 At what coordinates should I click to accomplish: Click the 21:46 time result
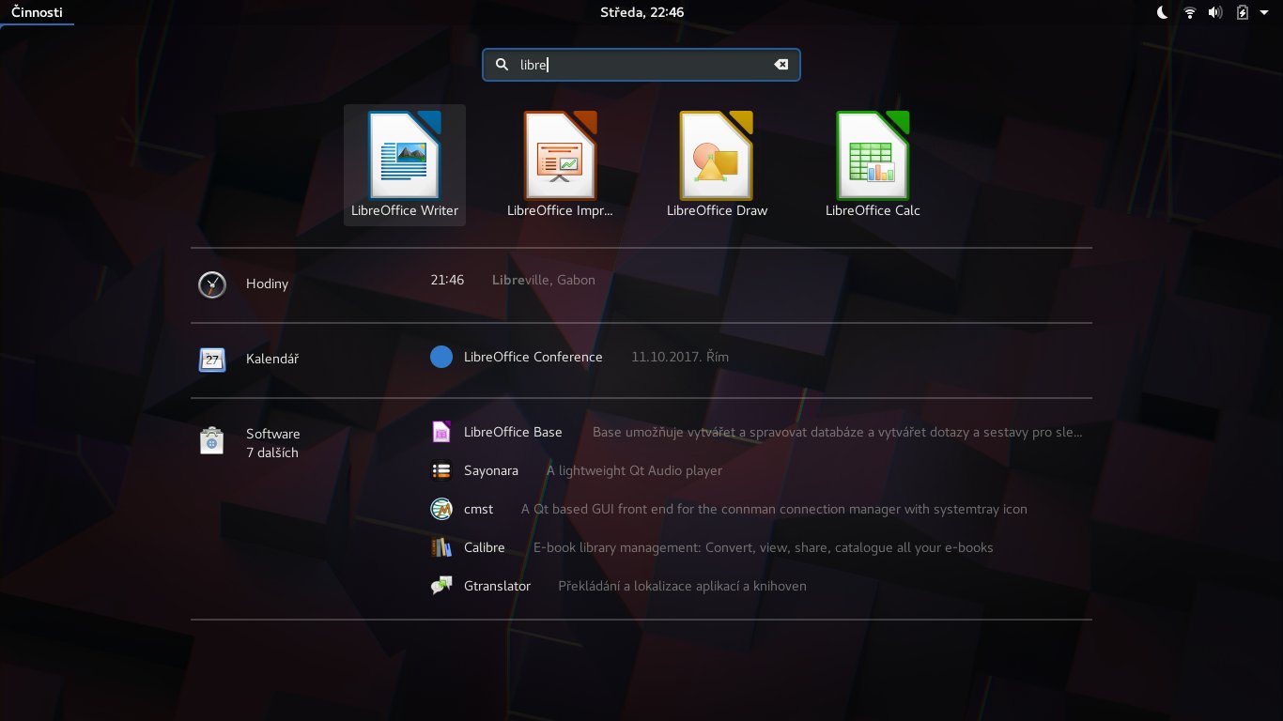[x=447, y=280]
